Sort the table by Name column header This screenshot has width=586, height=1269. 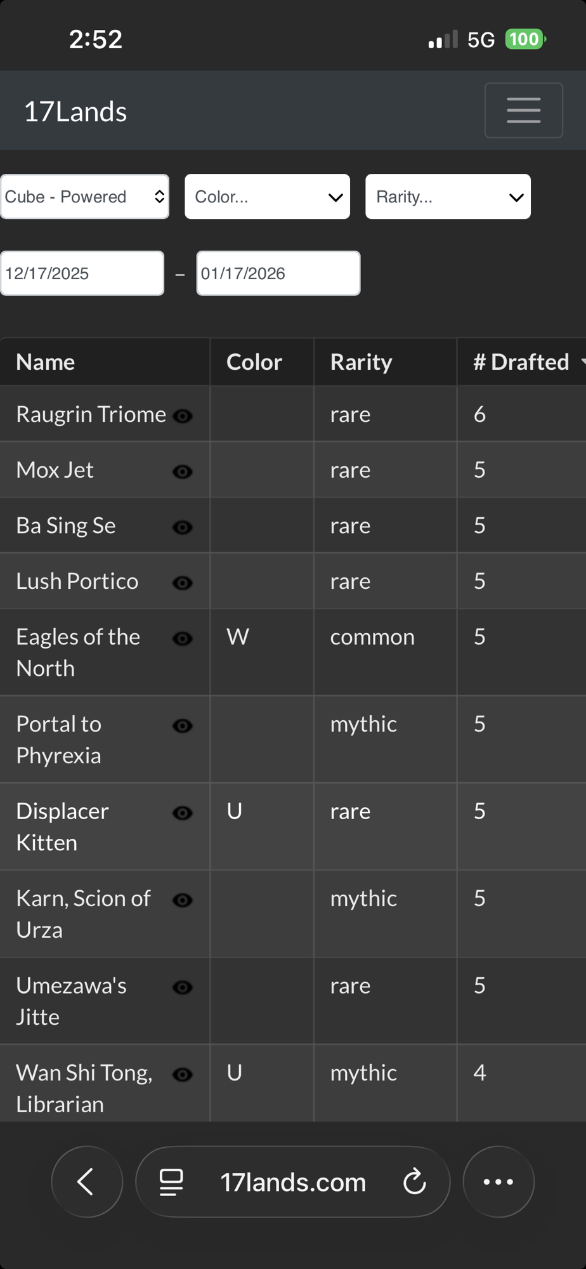click(x=46, y=362)
